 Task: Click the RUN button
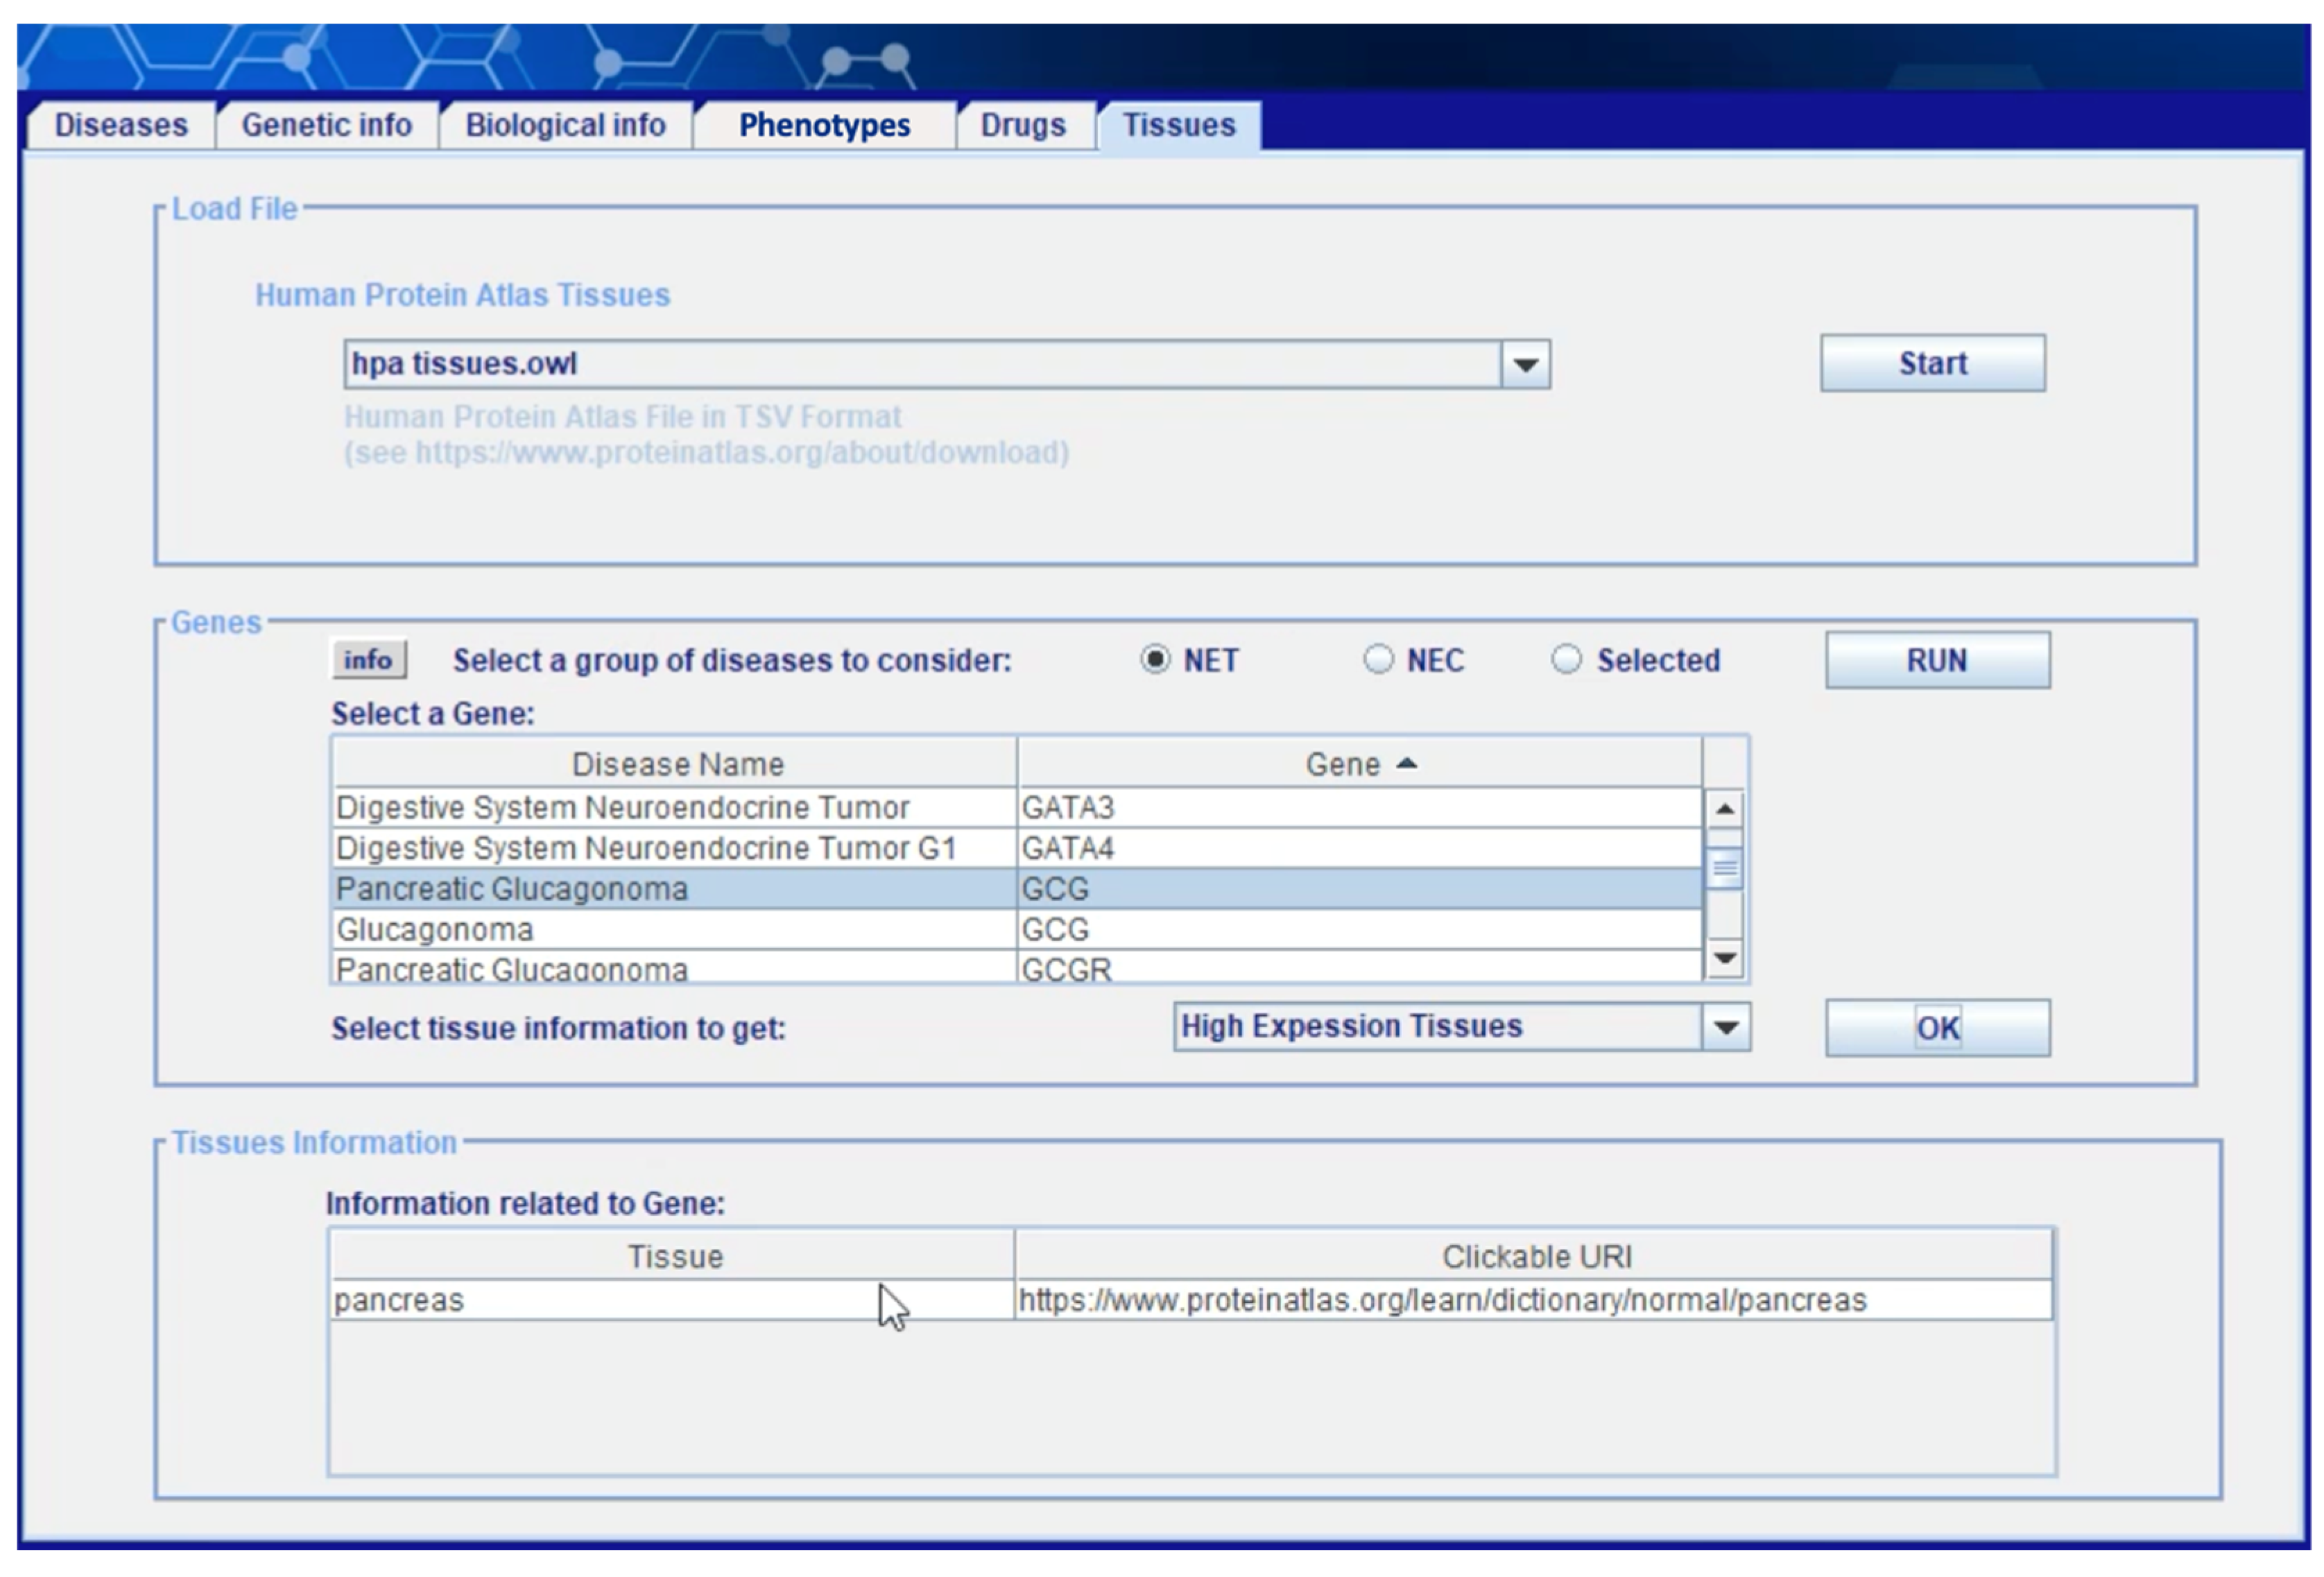click(1936, 660)
